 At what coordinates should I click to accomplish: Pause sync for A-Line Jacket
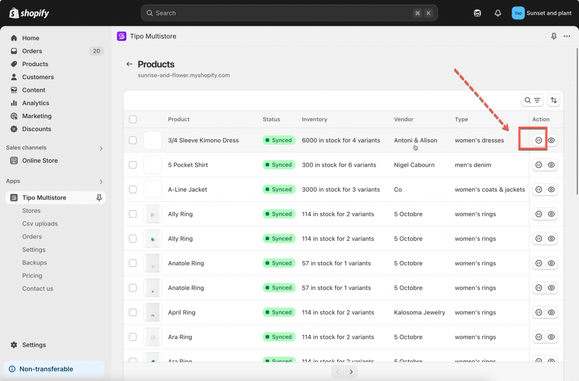[x=538, y=189]
